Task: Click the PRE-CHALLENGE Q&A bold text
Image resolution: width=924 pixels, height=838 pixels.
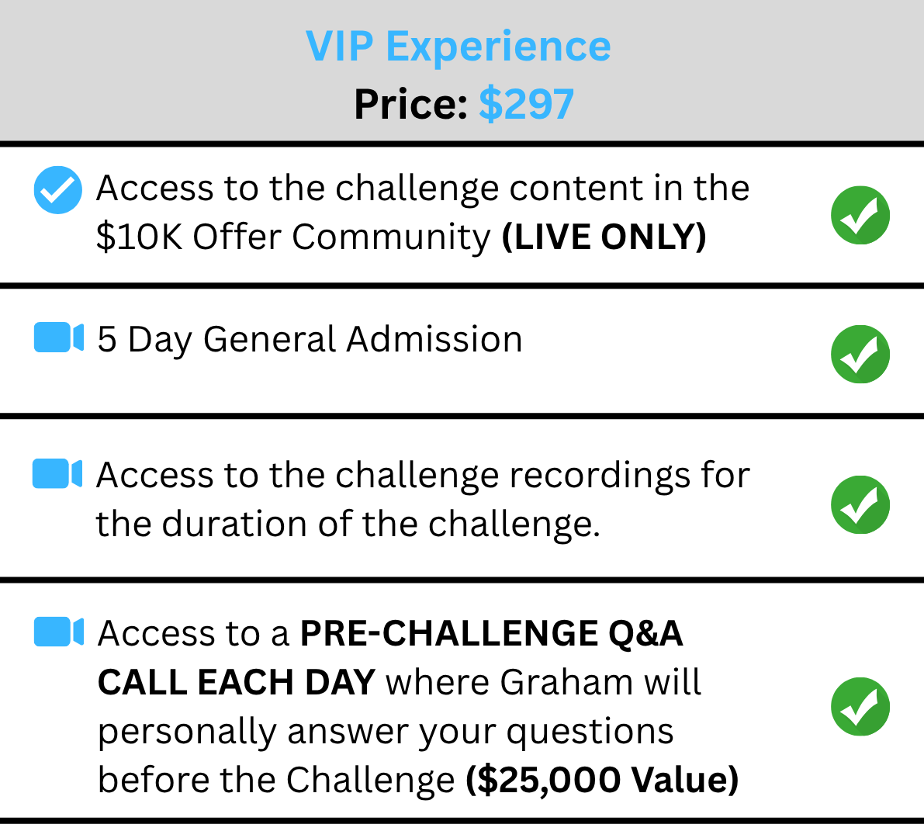Action: (491, 633)
